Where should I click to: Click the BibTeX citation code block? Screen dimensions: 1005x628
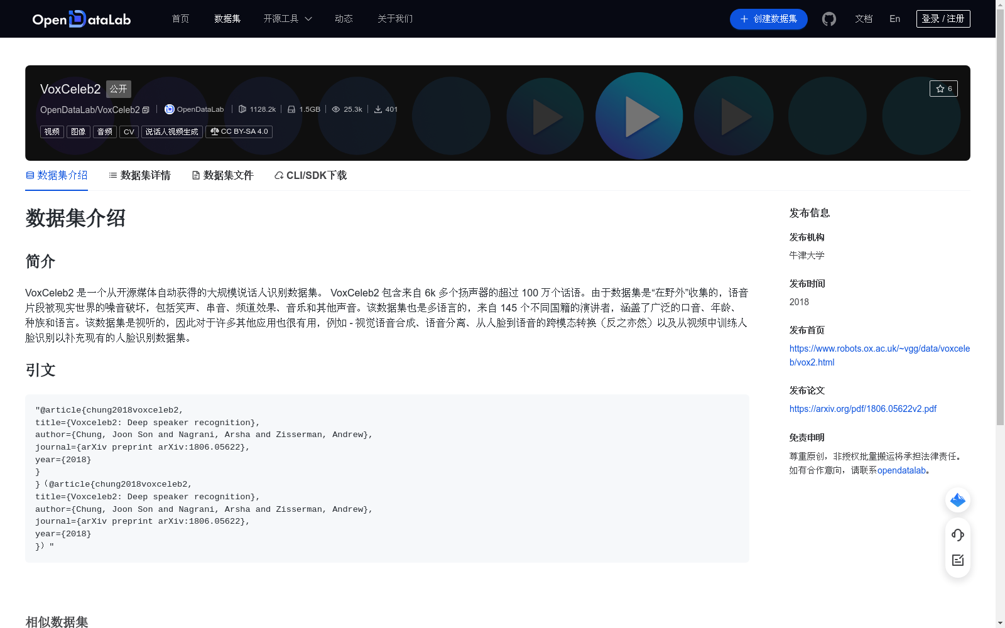387,479
